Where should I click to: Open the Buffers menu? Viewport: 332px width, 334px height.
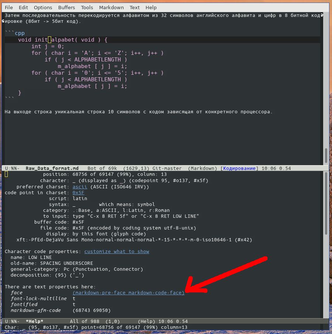(67, 7)
